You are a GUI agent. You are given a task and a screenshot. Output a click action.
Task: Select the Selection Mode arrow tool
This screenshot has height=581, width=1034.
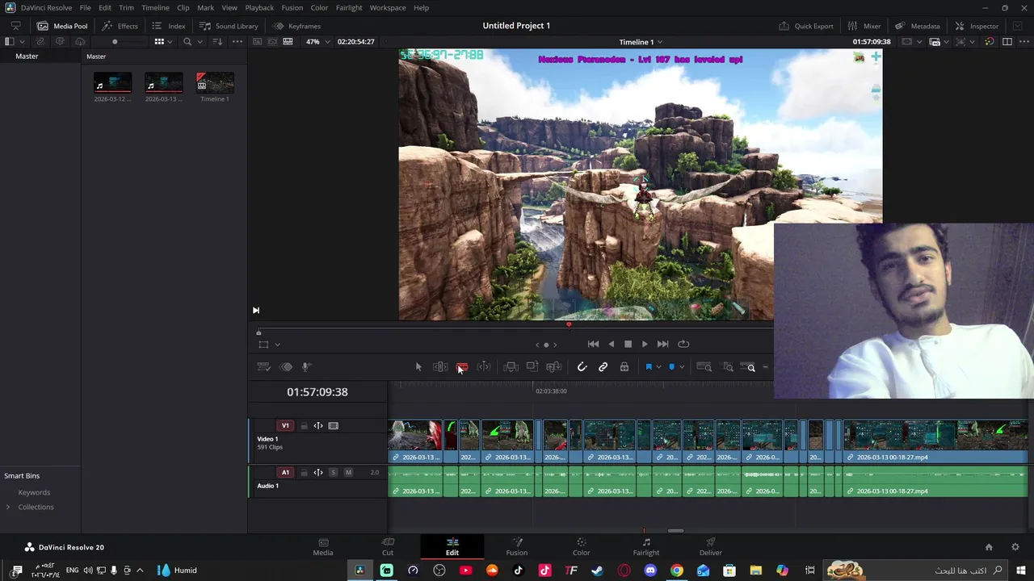418,367
